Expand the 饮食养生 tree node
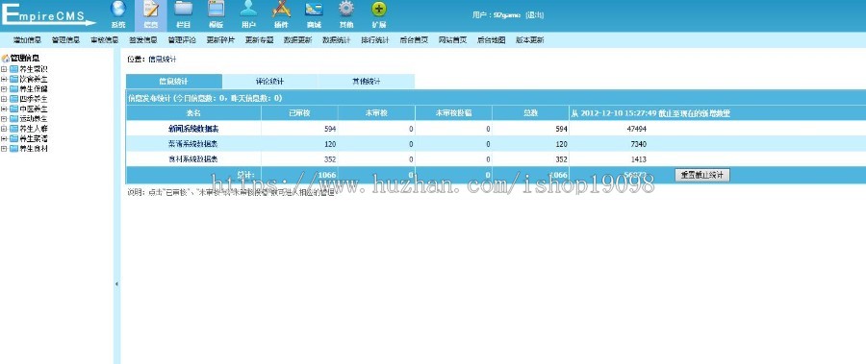 click(x=4, y=80)
